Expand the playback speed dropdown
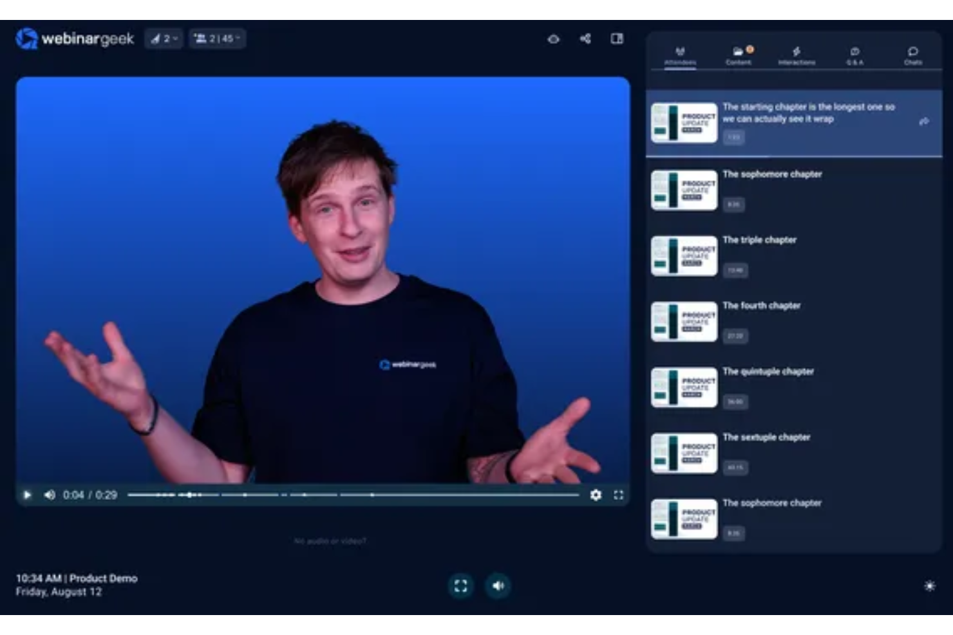Image resolution: width=953 pixels, height=635 pixels. (x=164, y=38)
